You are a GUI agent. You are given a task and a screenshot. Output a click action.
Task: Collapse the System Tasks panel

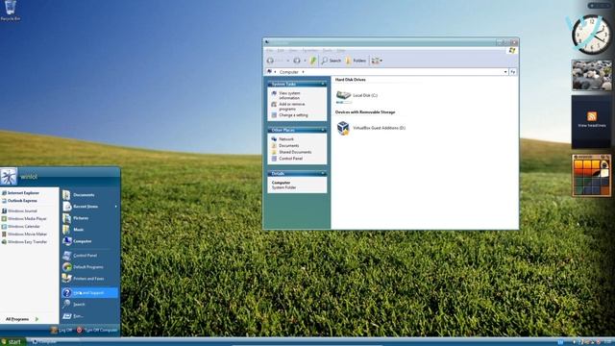coord(323,84)
